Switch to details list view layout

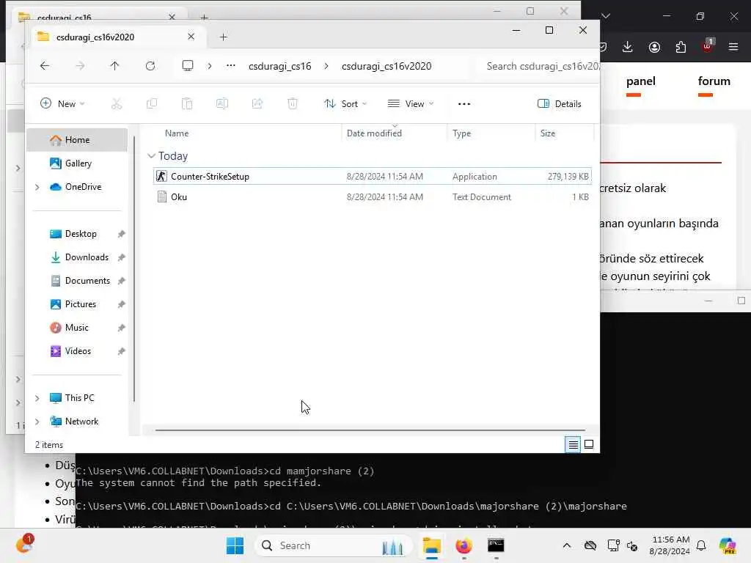point(573,445)
